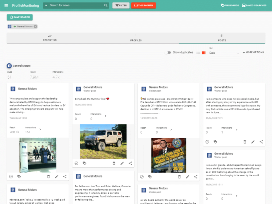
Task: Delete the Hummer post
Action: coord(114,163)
